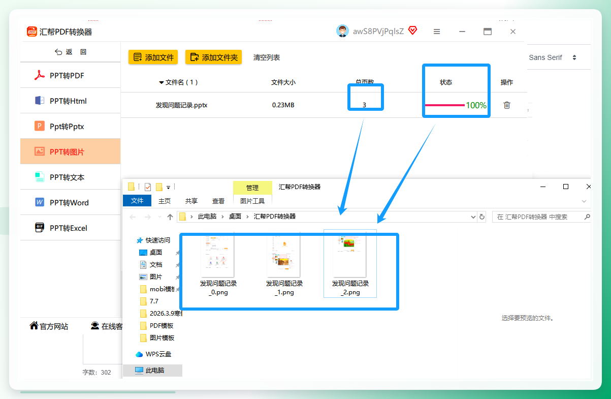The image size is (611, 399).
Task: Choose the Ppt转Pptx orange icon
Action: point(40,126)
